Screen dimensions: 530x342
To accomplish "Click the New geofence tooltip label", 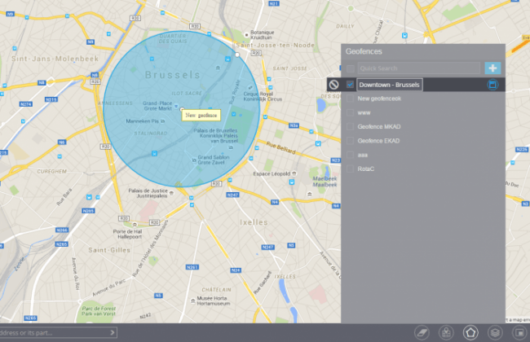I will tap(201, 115).
